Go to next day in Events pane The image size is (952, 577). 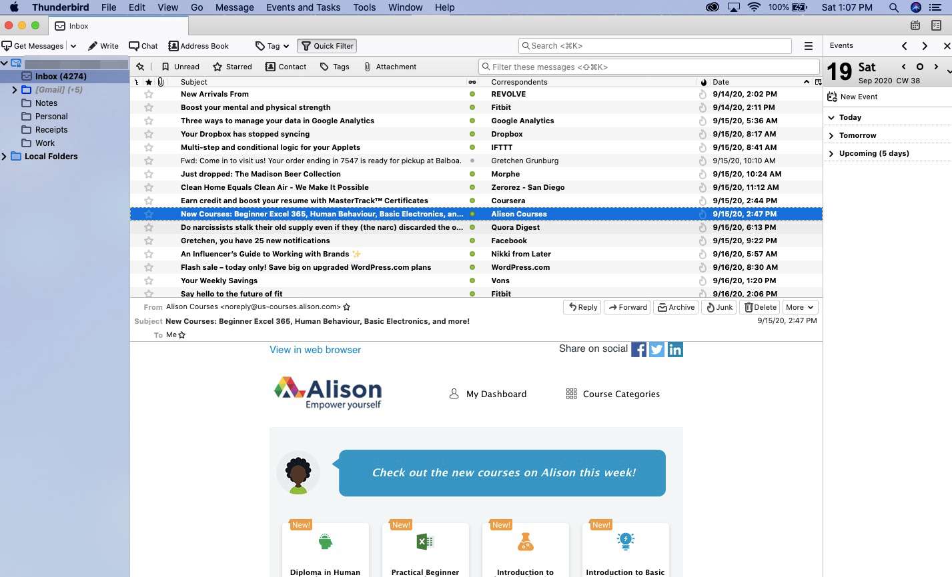pyautogui.click(x=936, y=67)
